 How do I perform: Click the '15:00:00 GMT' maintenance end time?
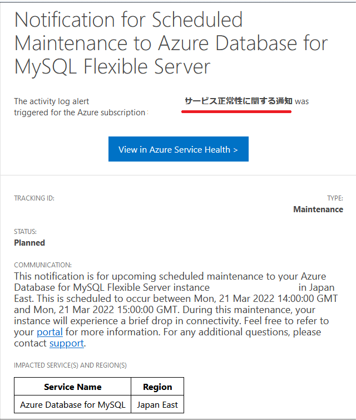[x=147, y=310]
